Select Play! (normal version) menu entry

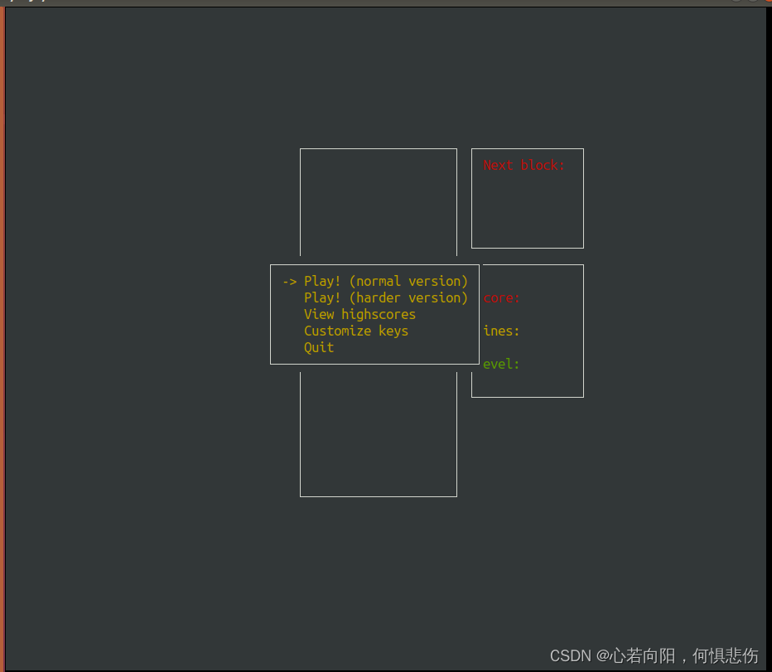tap(386, 281)
